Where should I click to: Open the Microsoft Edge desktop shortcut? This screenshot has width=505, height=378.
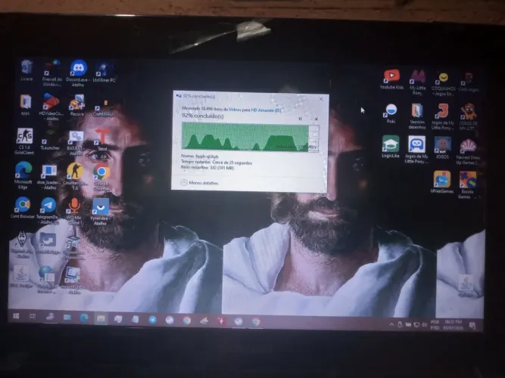(23, 175)
